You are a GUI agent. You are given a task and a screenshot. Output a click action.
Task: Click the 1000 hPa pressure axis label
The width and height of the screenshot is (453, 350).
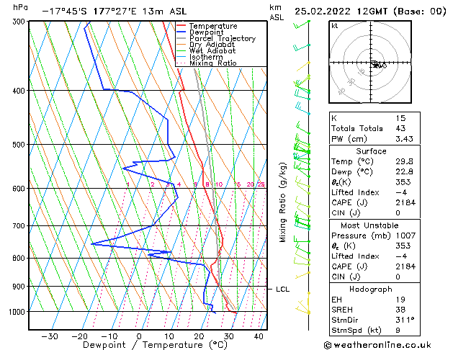click(x=19, y=312)
